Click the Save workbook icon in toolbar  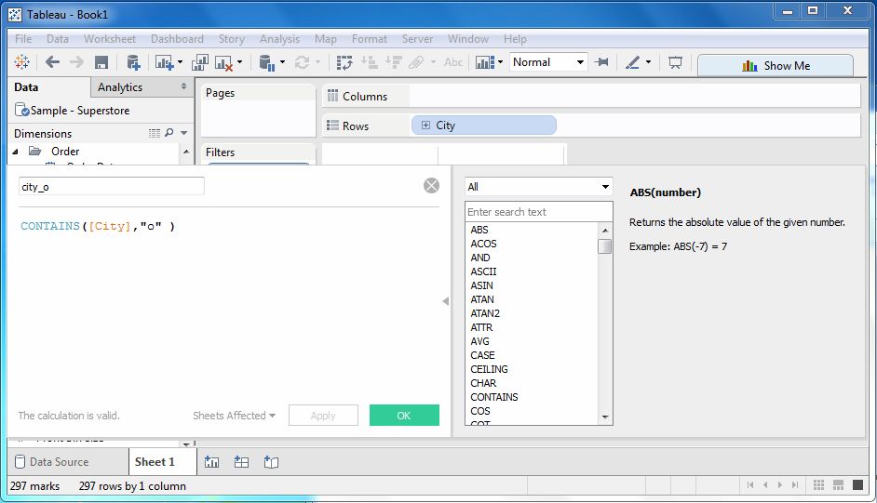[101, 63]
